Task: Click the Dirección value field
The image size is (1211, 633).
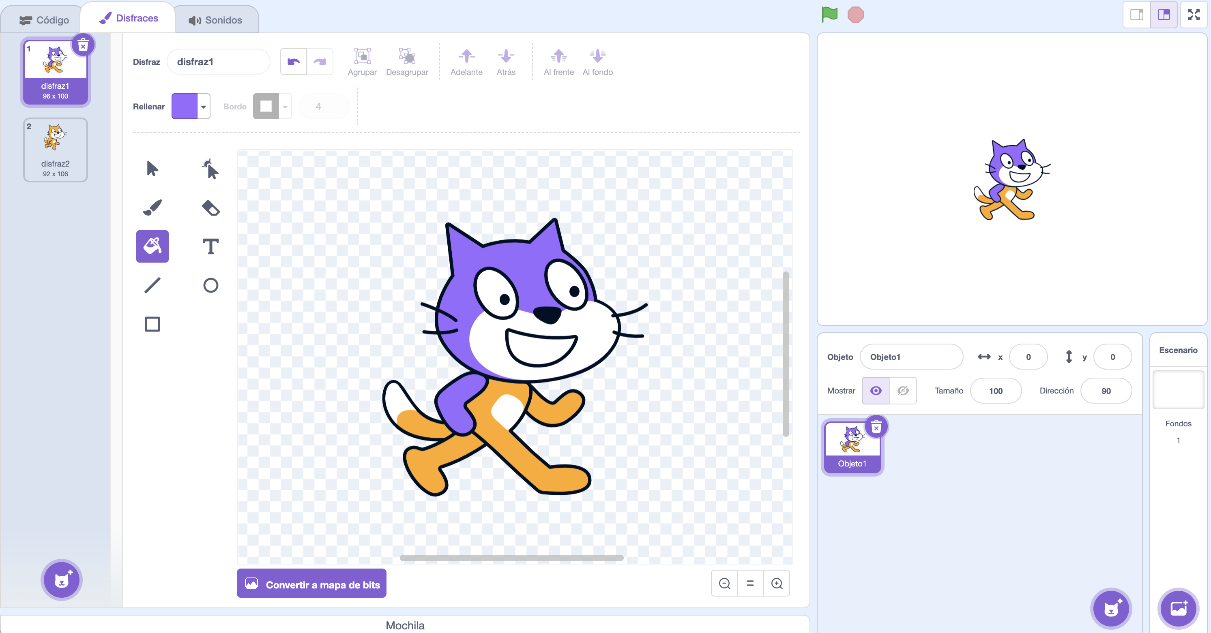Action: [x=1106, y=391]
